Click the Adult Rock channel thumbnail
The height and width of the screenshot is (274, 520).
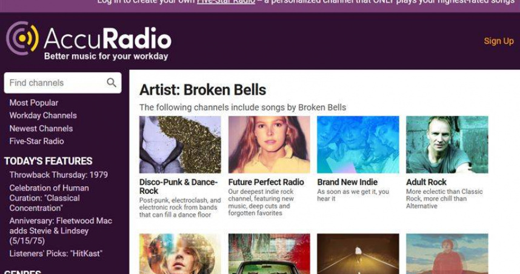click(x=447, y=145)
